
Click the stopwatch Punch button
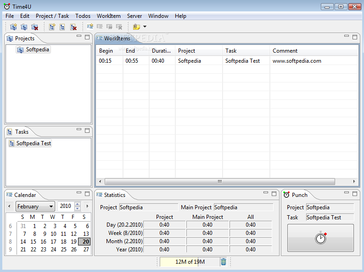(x=320, y=238)
